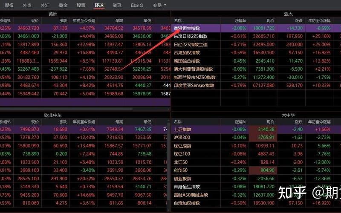Screen dimensions: 341x213
Task: Select 科创50 row
Action: point(256,170)
